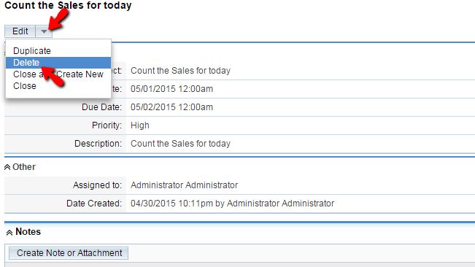Click the page title Count the Sales
The image size is (475, 267).
coord(68,5)
